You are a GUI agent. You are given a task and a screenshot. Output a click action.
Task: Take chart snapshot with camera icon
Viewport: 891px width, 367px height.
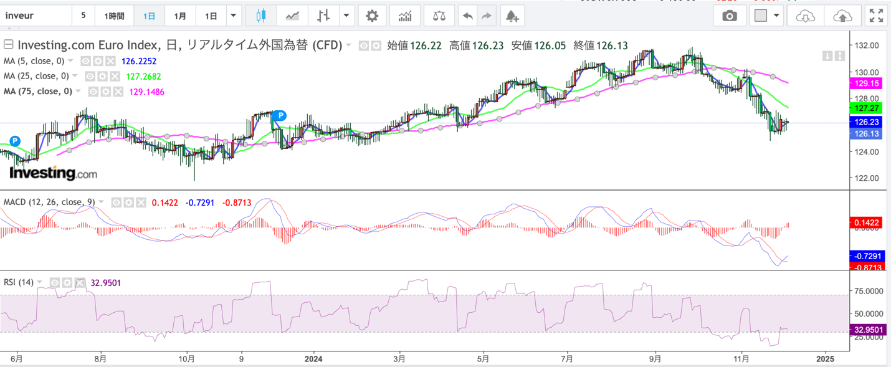coord(729,16)
